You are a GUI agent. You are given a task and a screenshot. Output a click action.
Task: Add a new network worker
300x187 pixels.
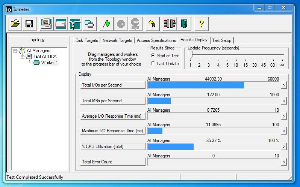pyautogui.click(x=75, y=24)
